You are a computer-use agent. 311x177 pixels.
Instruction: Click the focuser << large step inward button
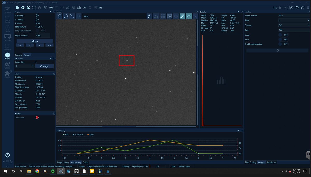coord(19,45)
